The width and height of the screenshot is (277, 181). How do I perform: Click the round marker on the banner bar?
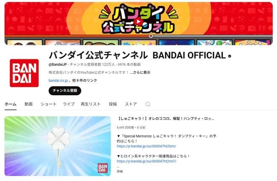(x=151, y=36)
